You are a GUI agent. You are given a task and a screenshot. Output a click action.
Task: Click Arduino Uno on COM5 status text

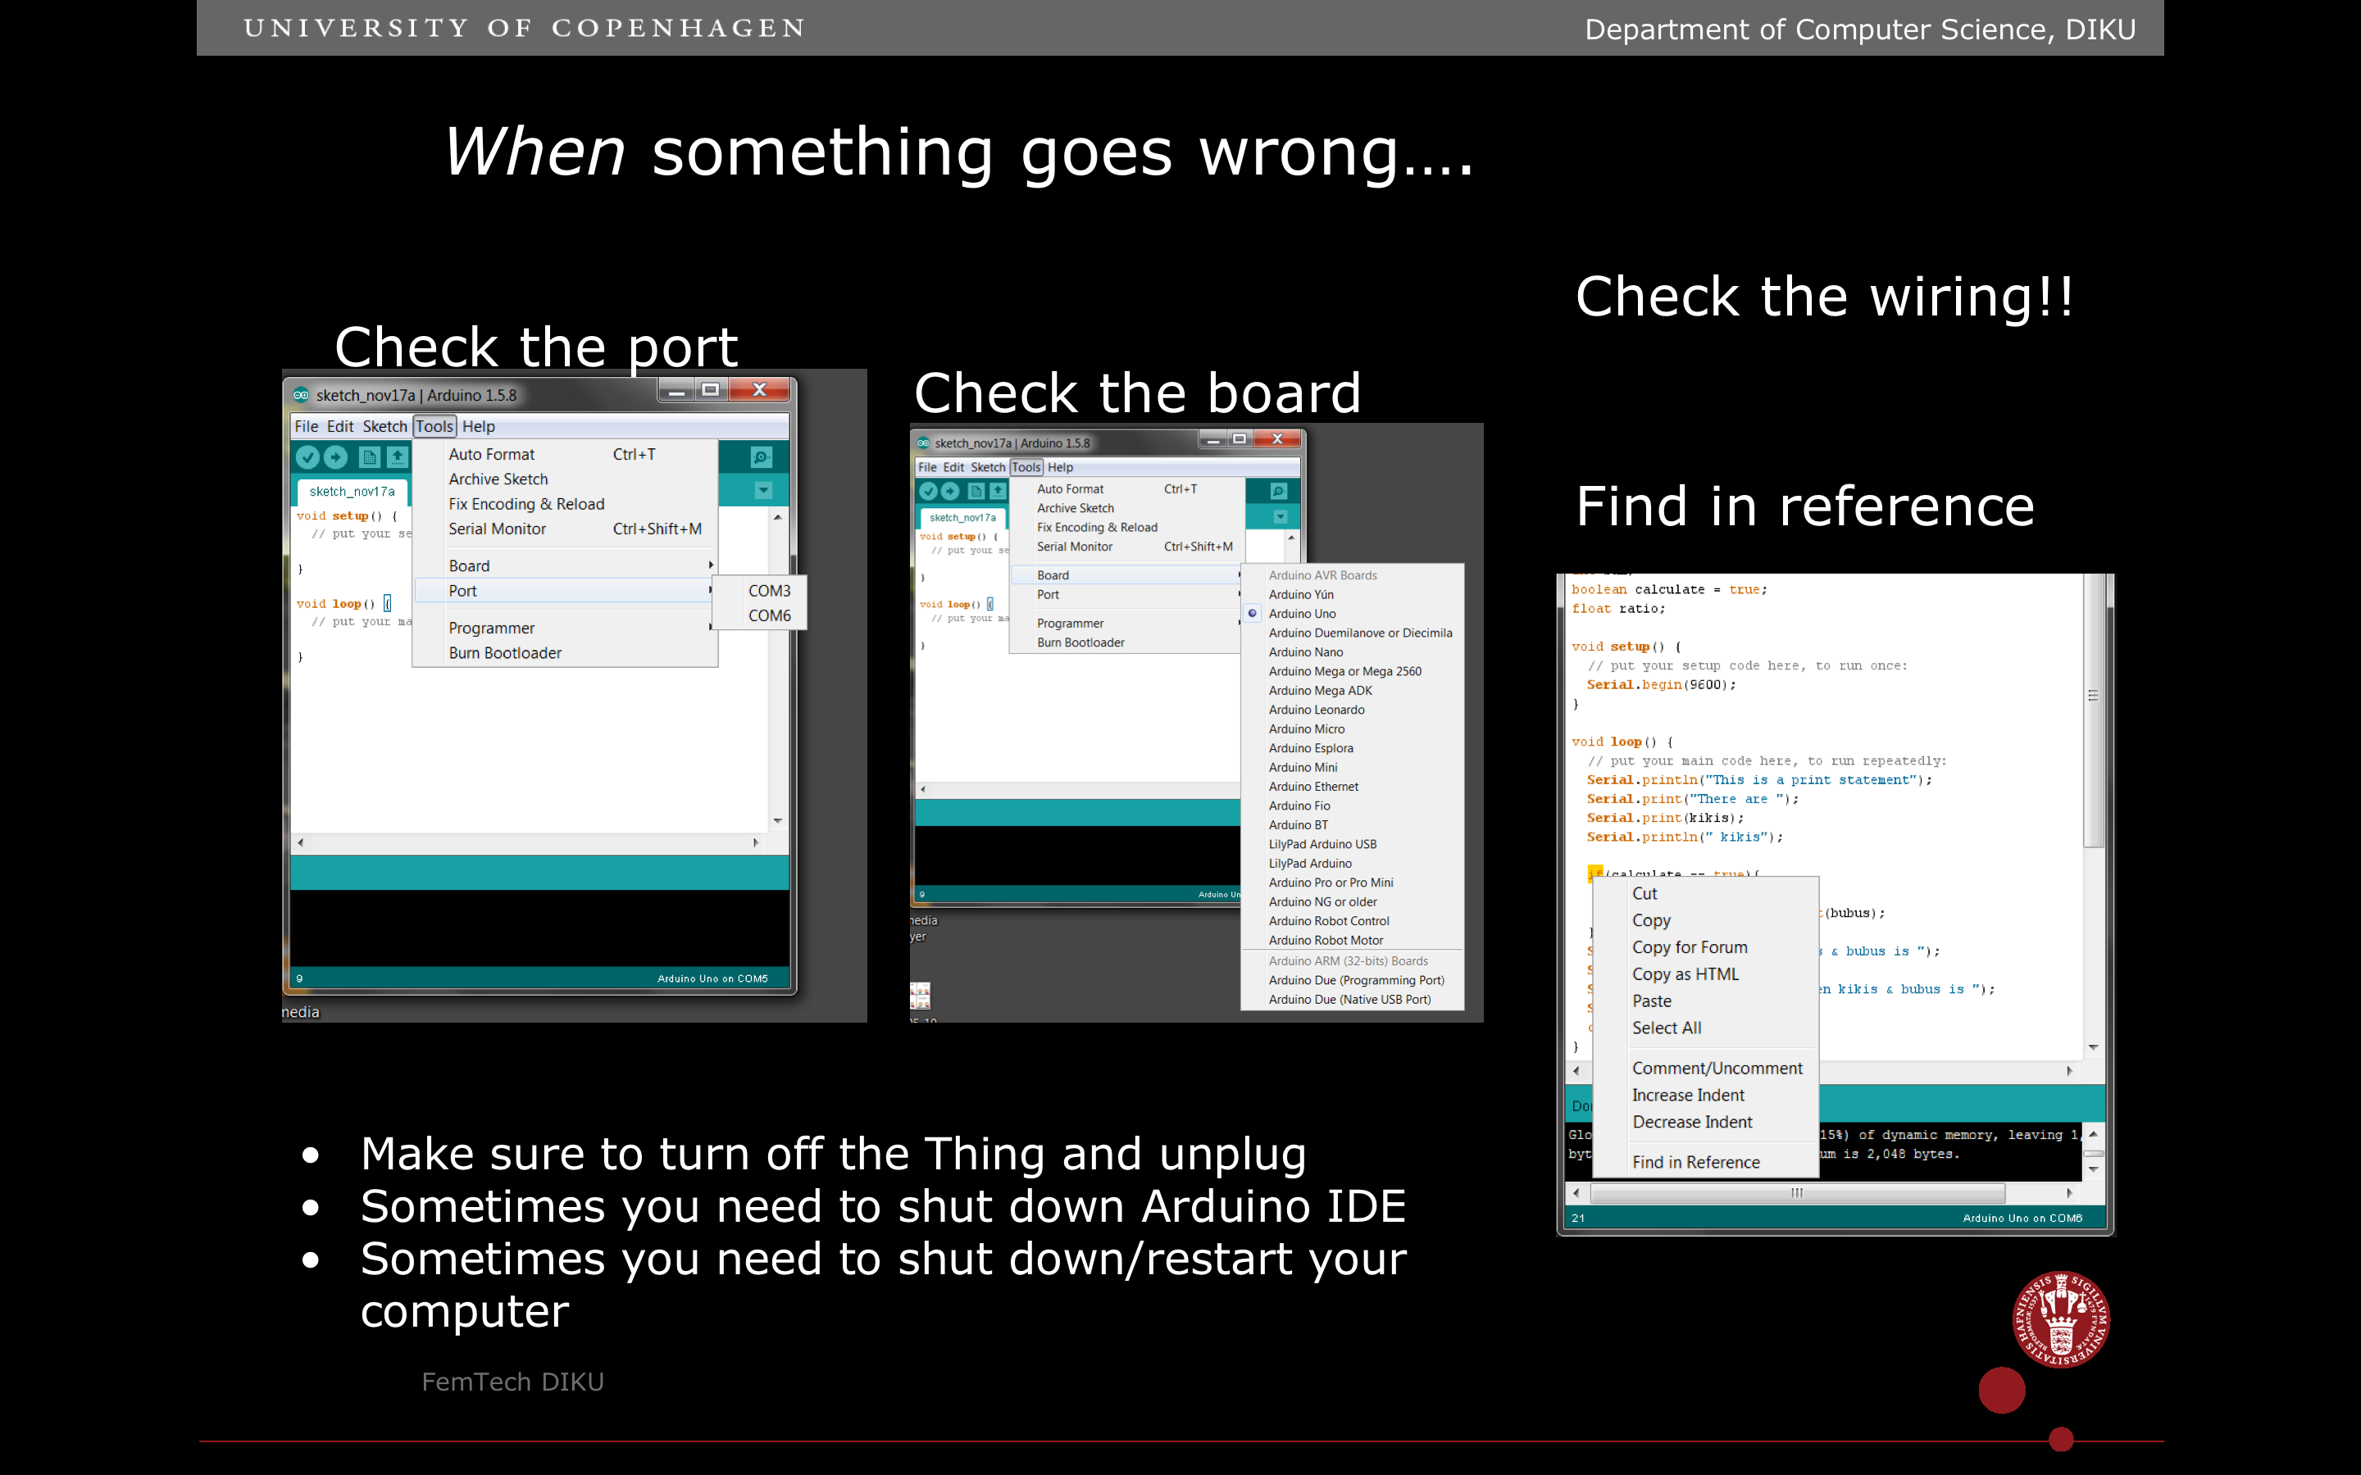712,978
